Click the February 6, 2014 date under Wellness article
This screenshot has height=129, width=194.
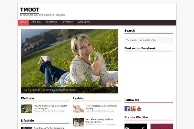[42, 111]
